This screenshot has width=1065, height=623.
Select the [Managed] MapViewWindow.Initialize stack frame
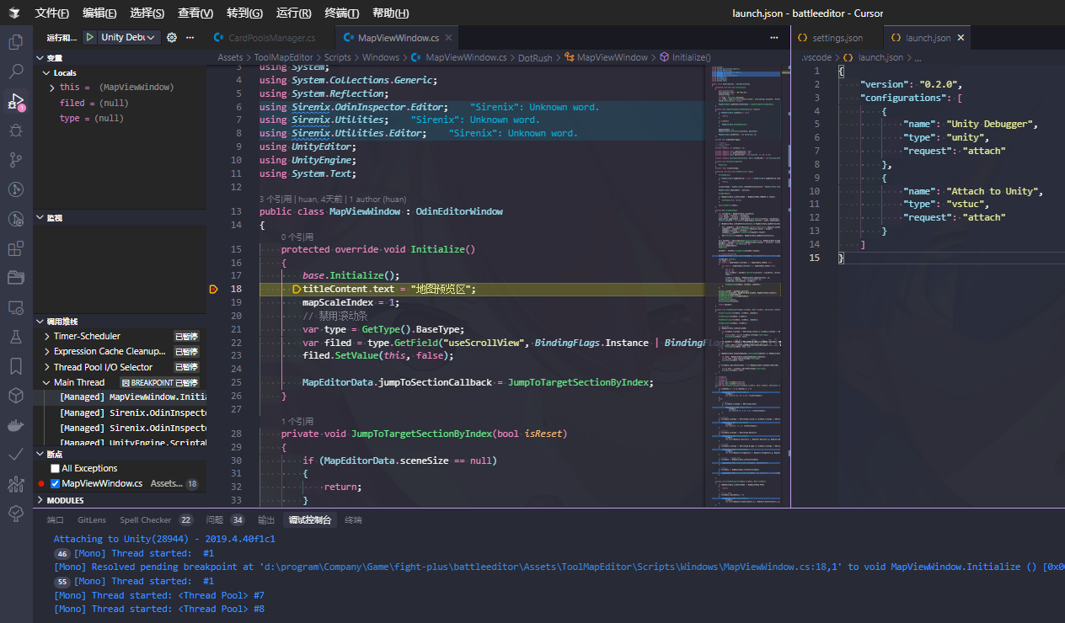click(x=119, y=397)
